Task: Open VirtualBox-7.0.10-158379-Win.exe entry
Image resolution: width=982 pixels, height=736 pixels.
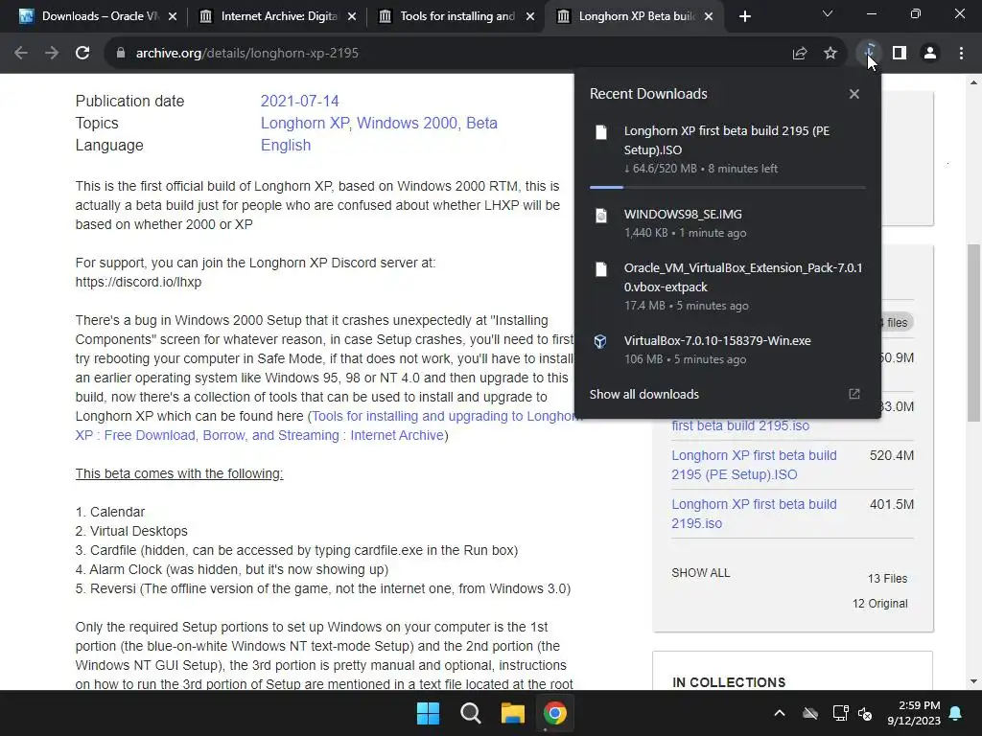Action: 727,349
